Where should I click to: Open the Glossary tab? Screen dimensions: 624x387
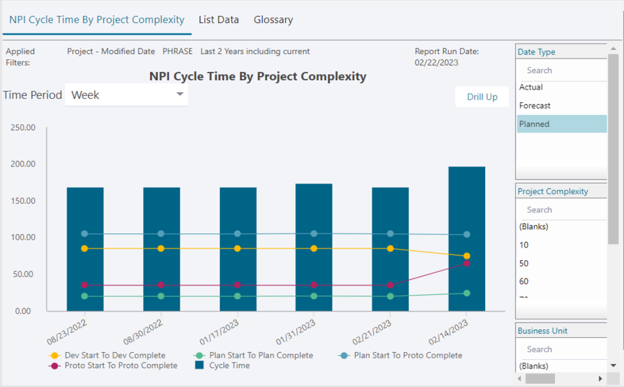coord(274,20)
